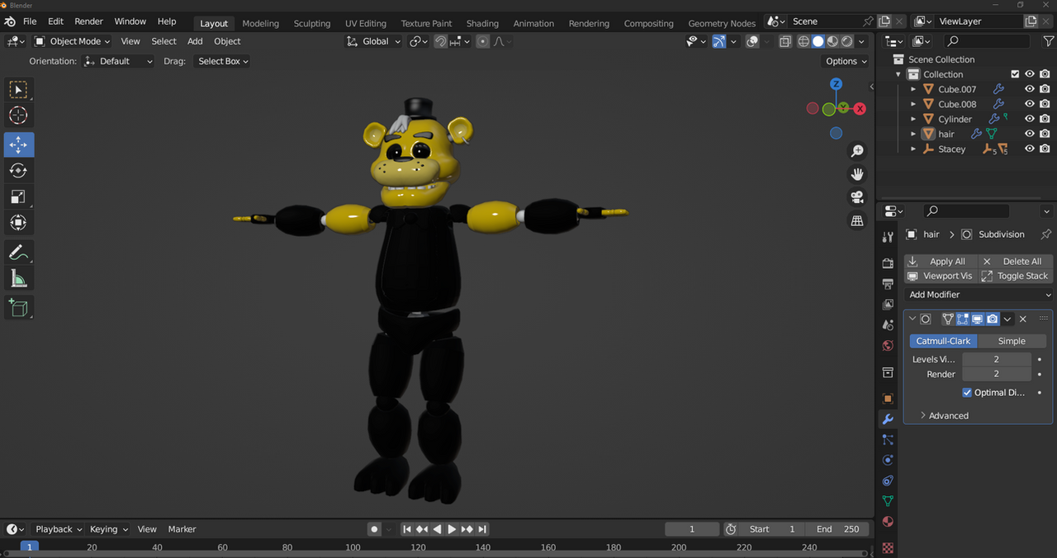1057x558 pixels.
Task: Toggle modifier edit mode display button
Action: 962,319
